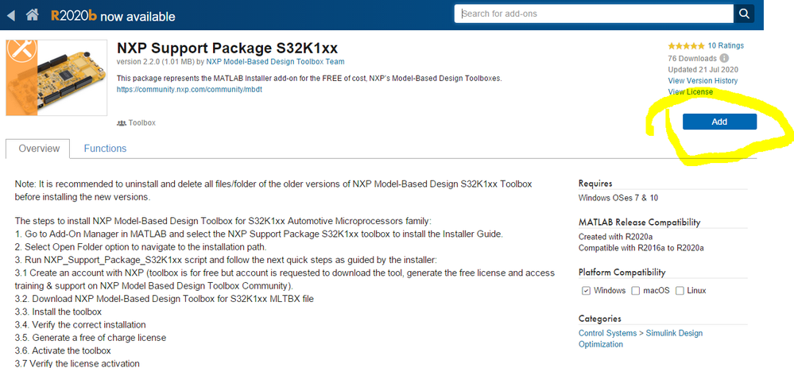Viewport: 794px width, 368px height.
Task: Click the downloads info icon
Action: (x=724, y=58)
